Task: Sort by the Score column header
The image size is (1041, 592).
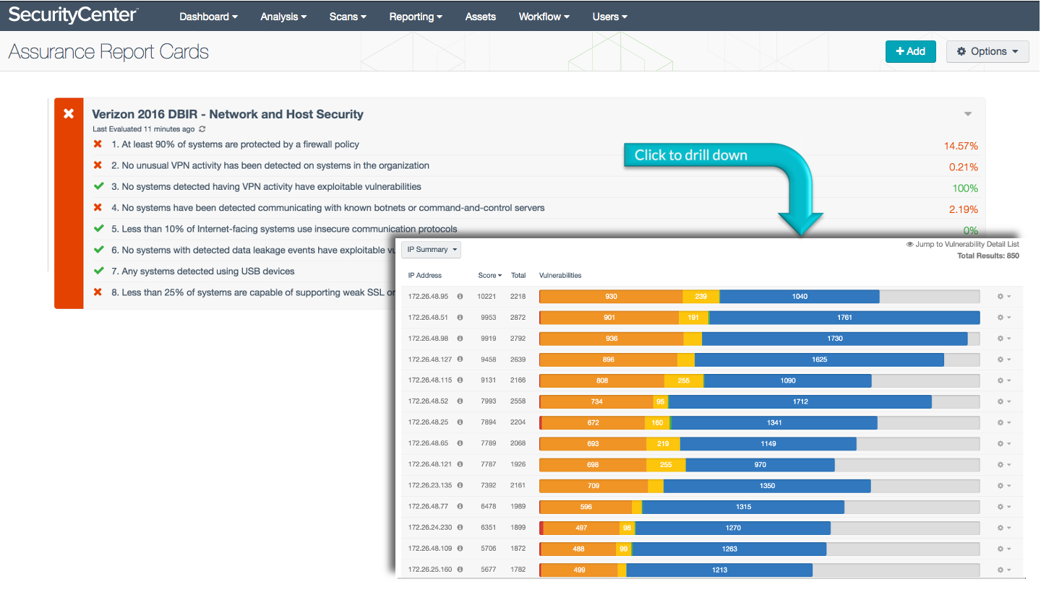Action: pos(489,275)
